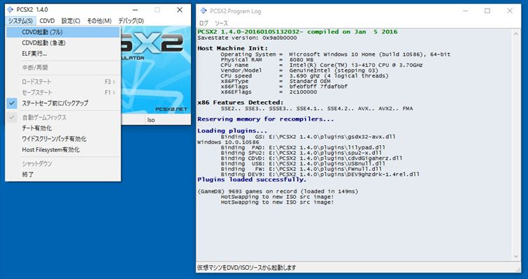Click the spu2-x.dll binding line
This screenshot has height=279, width=528.
click(301, 153)
